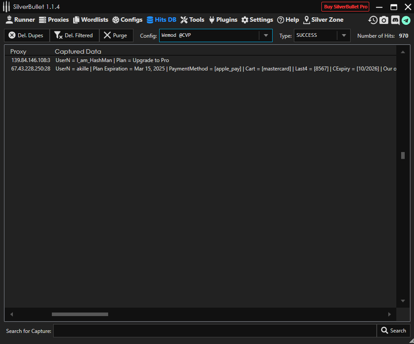This screenshot has width=414, height=344.
Task: Click the Number of Hits value 970
Action: tap(403, 35)
